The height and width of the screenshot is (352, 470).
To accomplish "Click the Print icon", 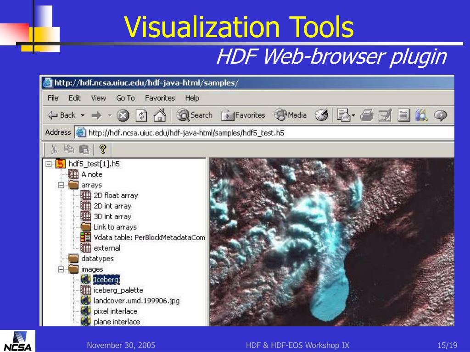I will [x=367, y=115].
